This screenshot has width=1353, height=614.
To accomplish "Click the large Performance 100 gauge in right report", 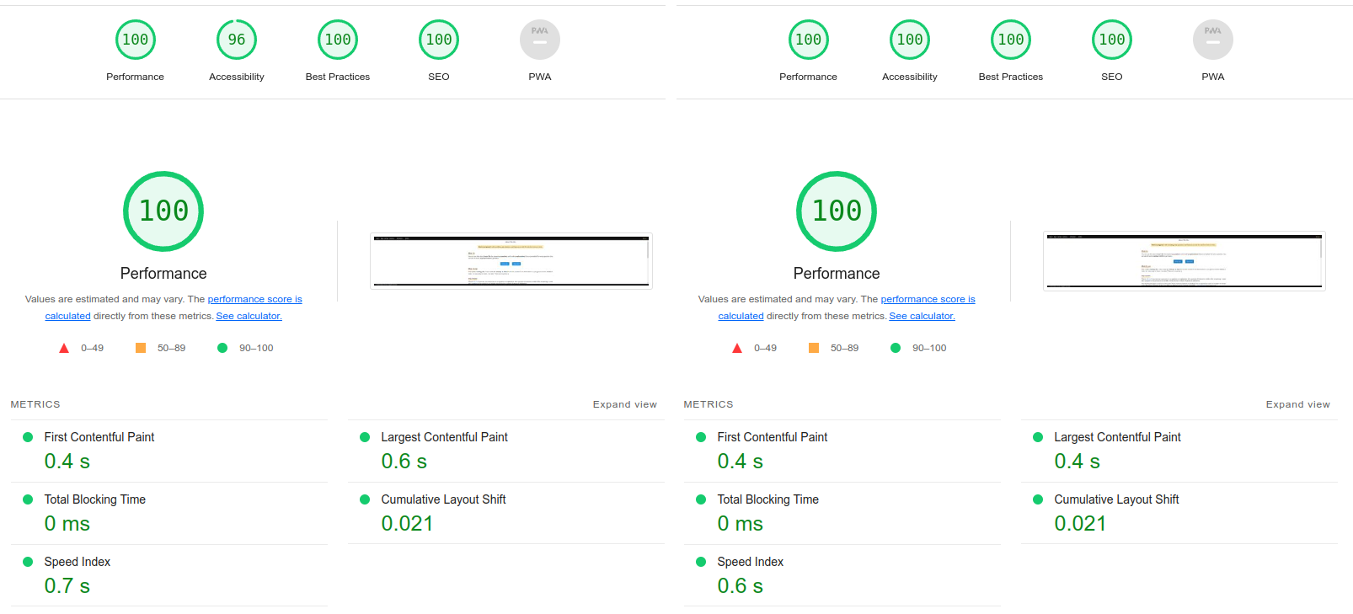I will tap(836, 211).
